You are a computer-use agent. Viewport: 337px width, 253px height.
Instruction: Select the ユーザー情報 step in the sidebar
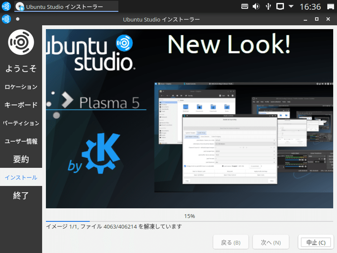click(21, 141)
